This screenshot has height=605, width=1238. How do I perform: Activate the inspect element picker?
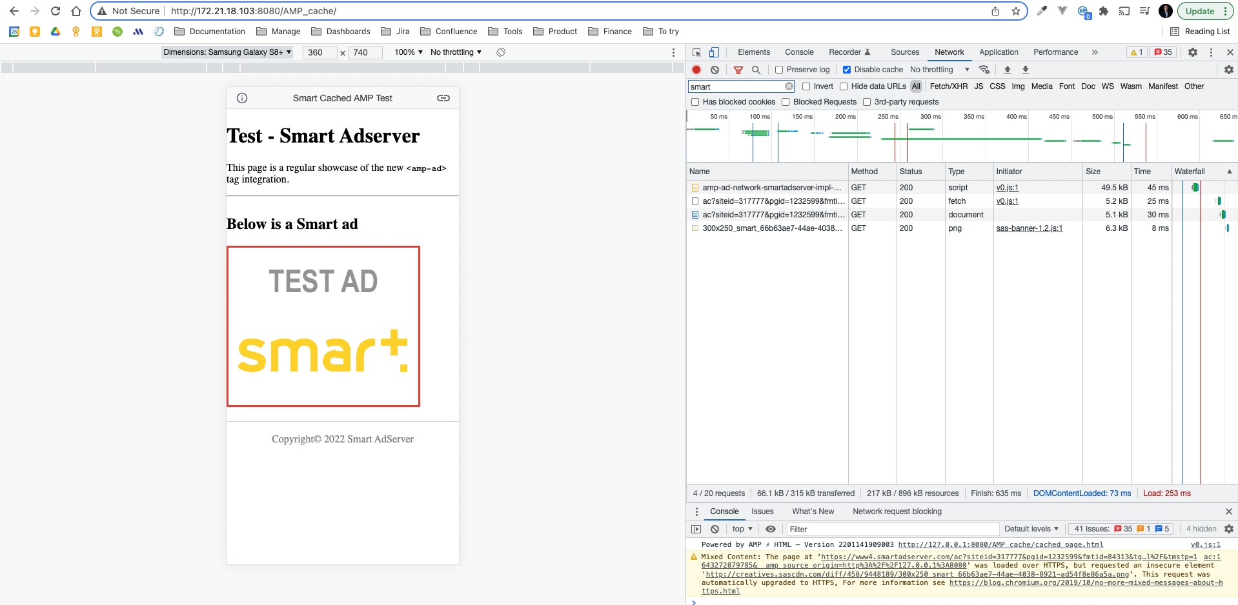click(x=697, y=52)
